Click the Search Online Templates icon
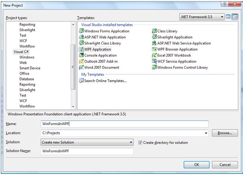 click(81, 80)
